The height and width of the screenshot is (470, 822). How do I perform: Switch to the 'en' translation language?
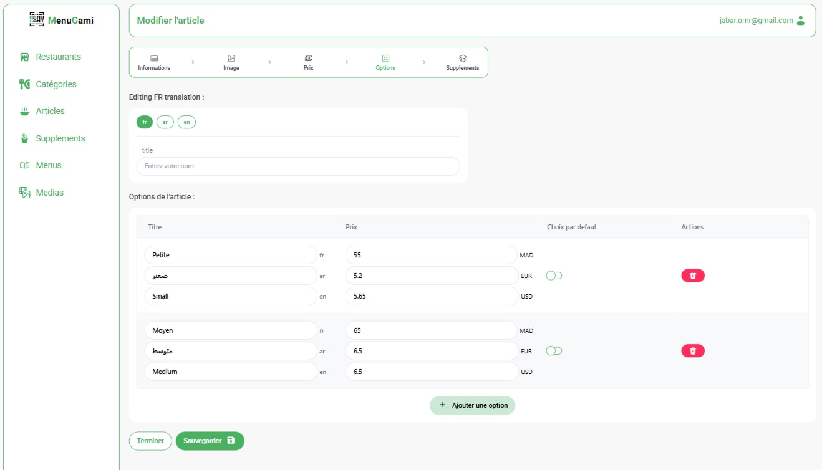186,122
